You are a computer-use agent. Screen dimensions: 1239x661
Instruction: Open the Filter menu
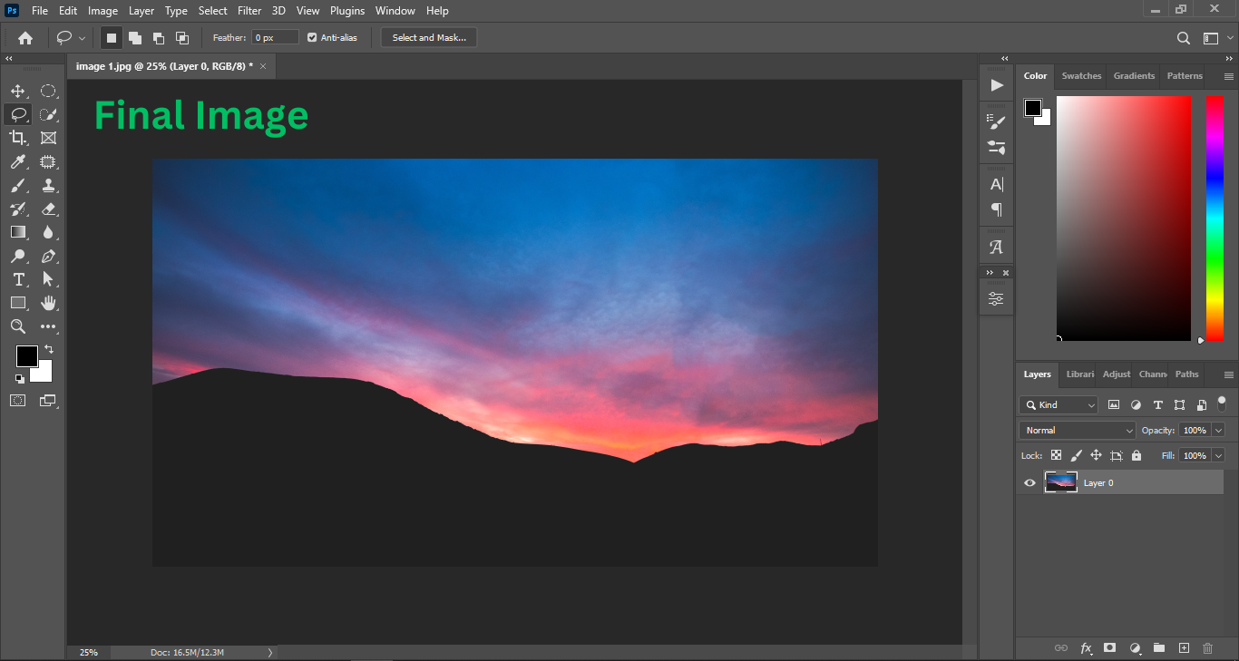249,11
